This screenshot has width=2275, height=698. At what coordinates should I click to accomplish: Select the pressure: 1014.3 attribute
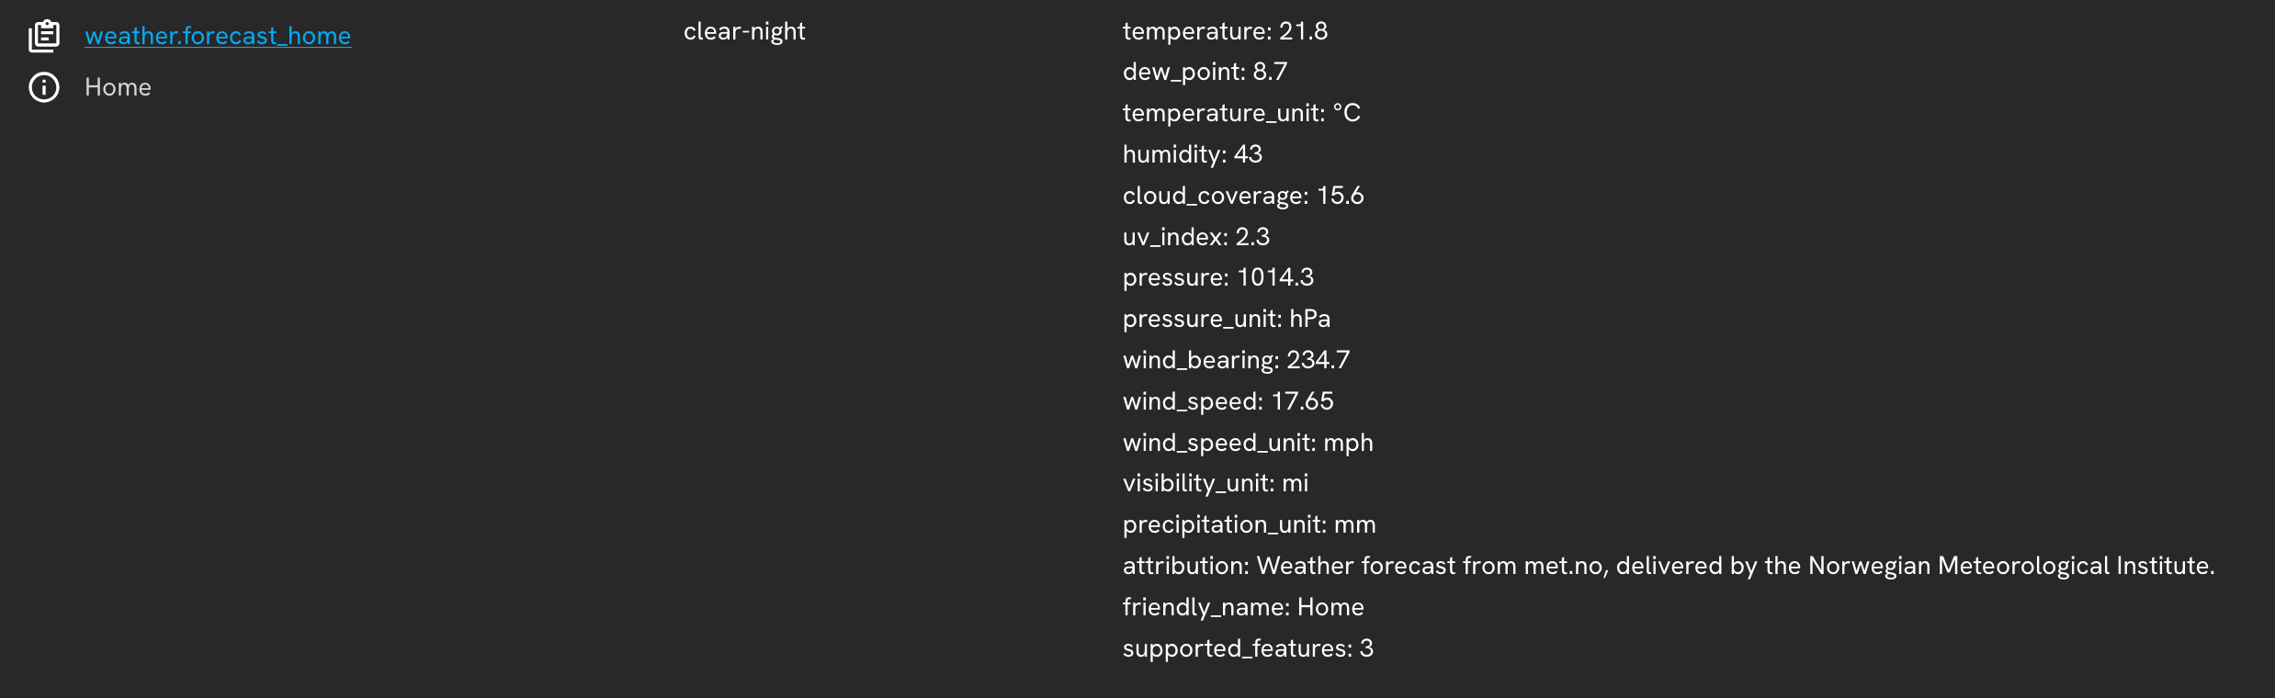tap(1218, 277)
